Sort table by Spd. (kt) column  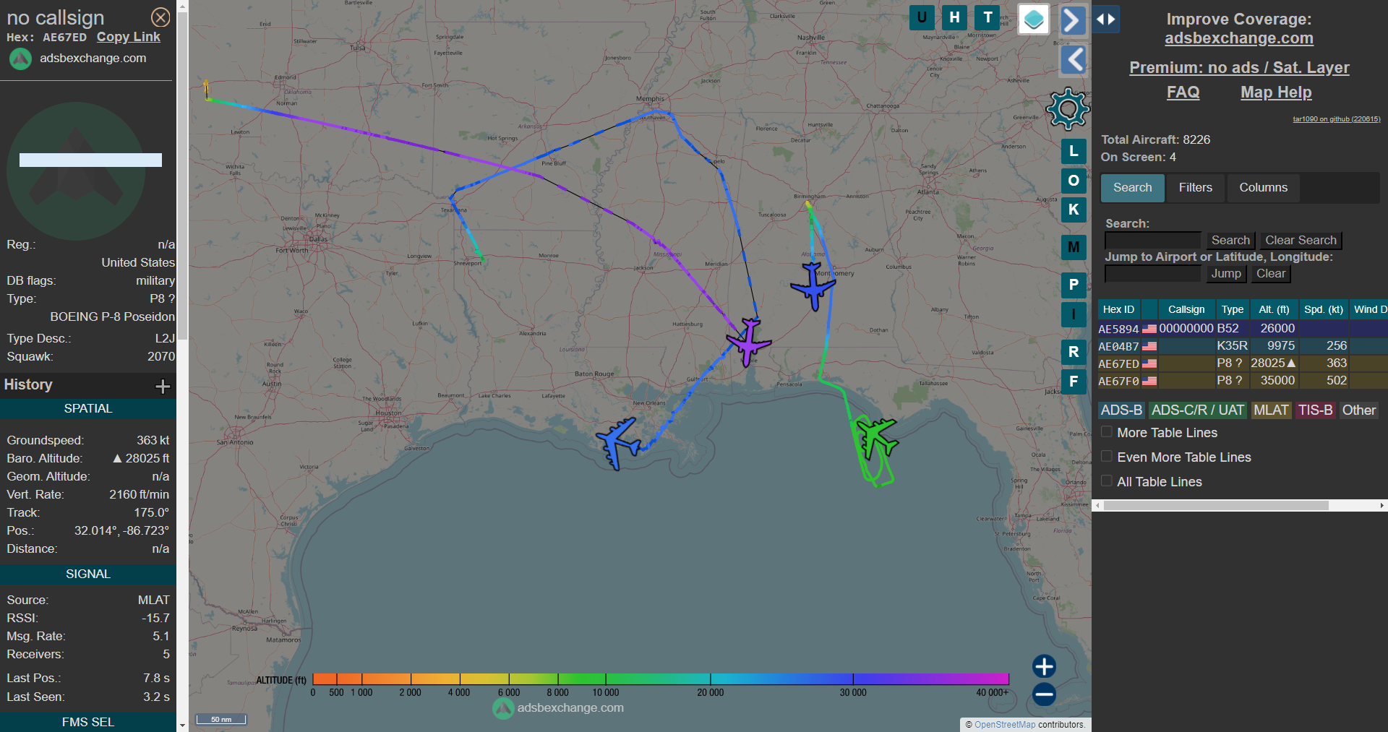pyautogui.click(x=1324, y=309)
